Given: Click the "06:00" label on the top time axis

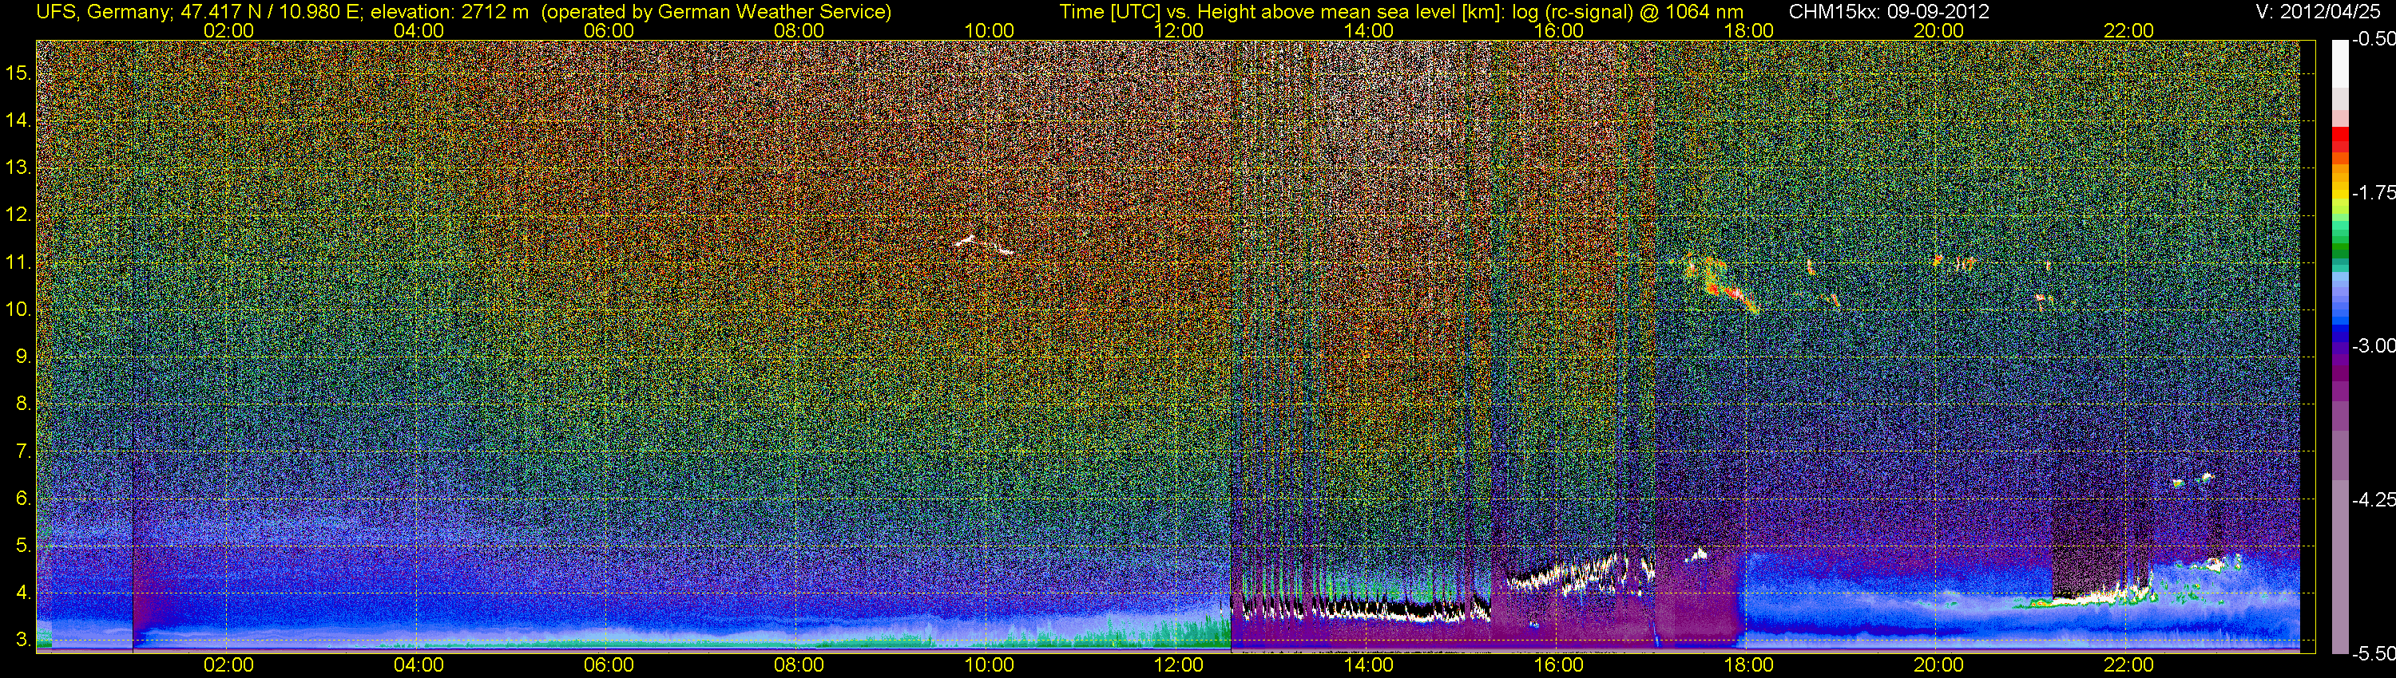Looking at the screenshot, I should tap(609, 30).
